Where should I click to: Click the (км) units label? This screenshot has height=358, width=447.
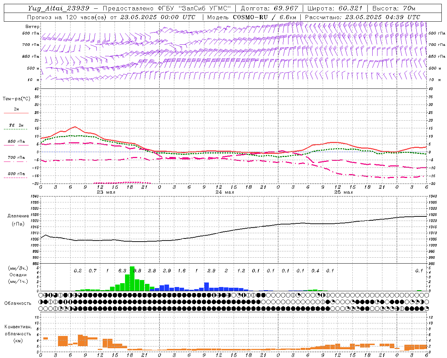coord(18,341)
